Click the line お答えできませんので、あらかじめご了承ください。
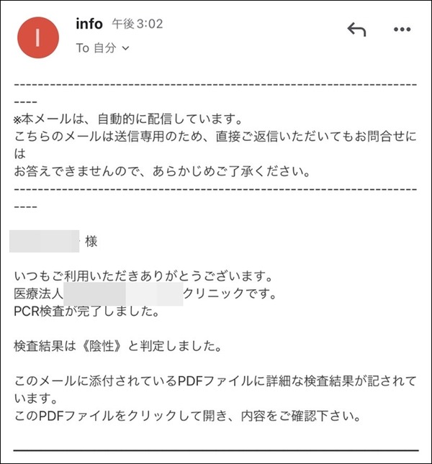Image resolution: width=432 pixels, height=464 pixels. 162,171
